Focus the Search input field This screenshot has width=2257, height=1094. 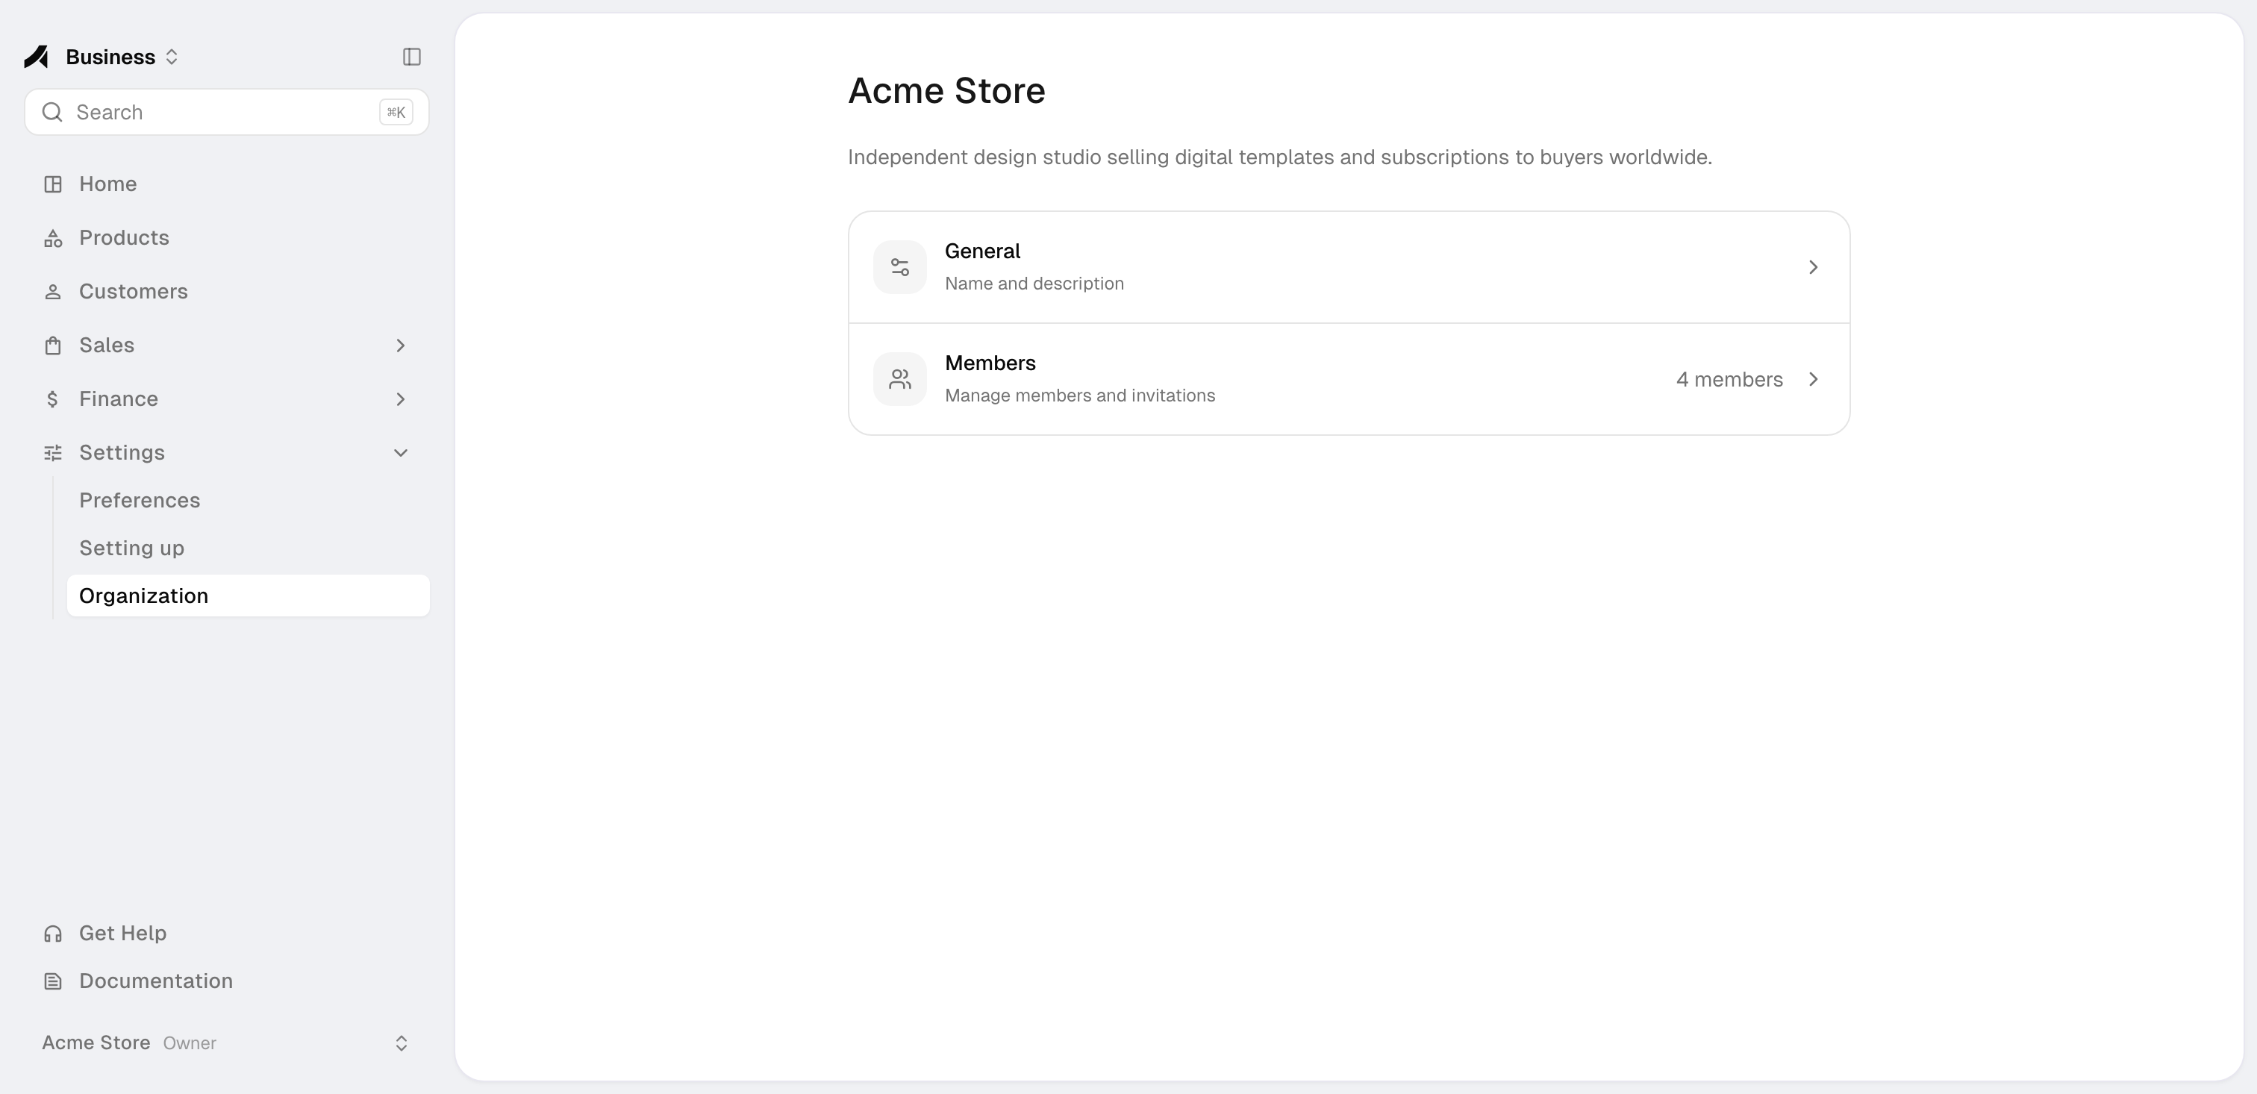pos(226,112)
